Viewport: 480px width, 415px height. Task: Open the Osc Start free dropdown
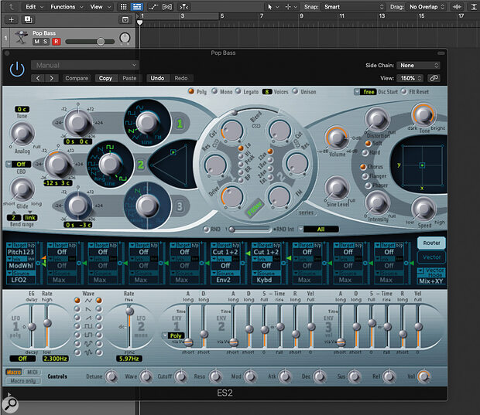[365, 92]
